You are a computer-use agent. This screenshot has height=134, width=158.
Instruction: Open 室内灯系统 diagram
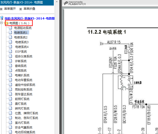tap(22, 123)
